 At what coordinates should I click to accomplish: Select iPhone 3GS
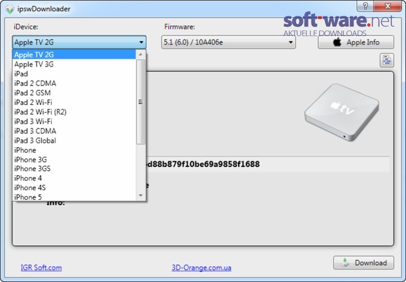point(74,169)
